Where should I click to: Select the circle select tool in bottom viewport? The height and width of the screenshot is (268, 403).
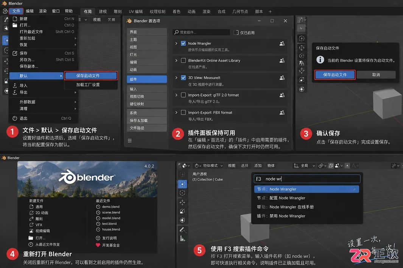182,193
